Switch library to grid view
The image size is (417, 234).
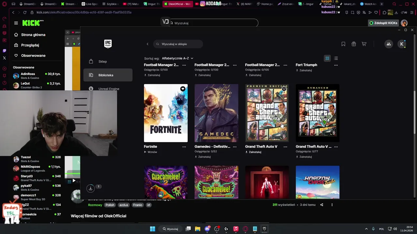click(327, 58)
